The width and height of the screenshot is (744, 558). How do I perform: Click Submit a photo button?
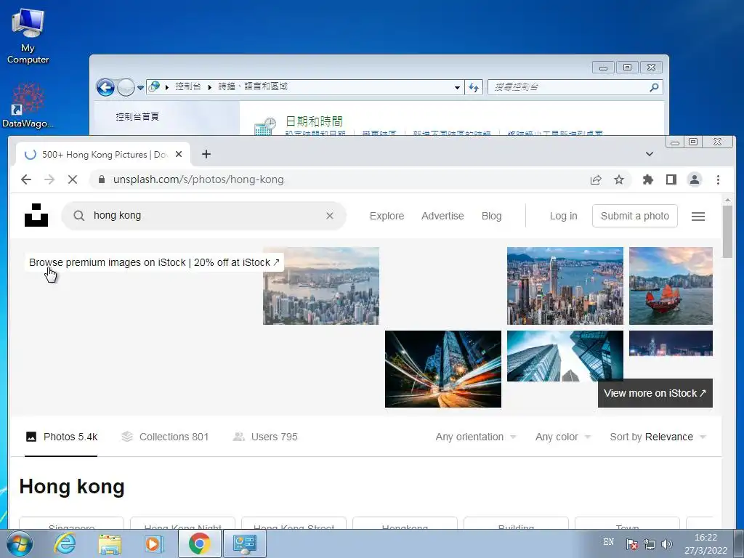[634, 216]
